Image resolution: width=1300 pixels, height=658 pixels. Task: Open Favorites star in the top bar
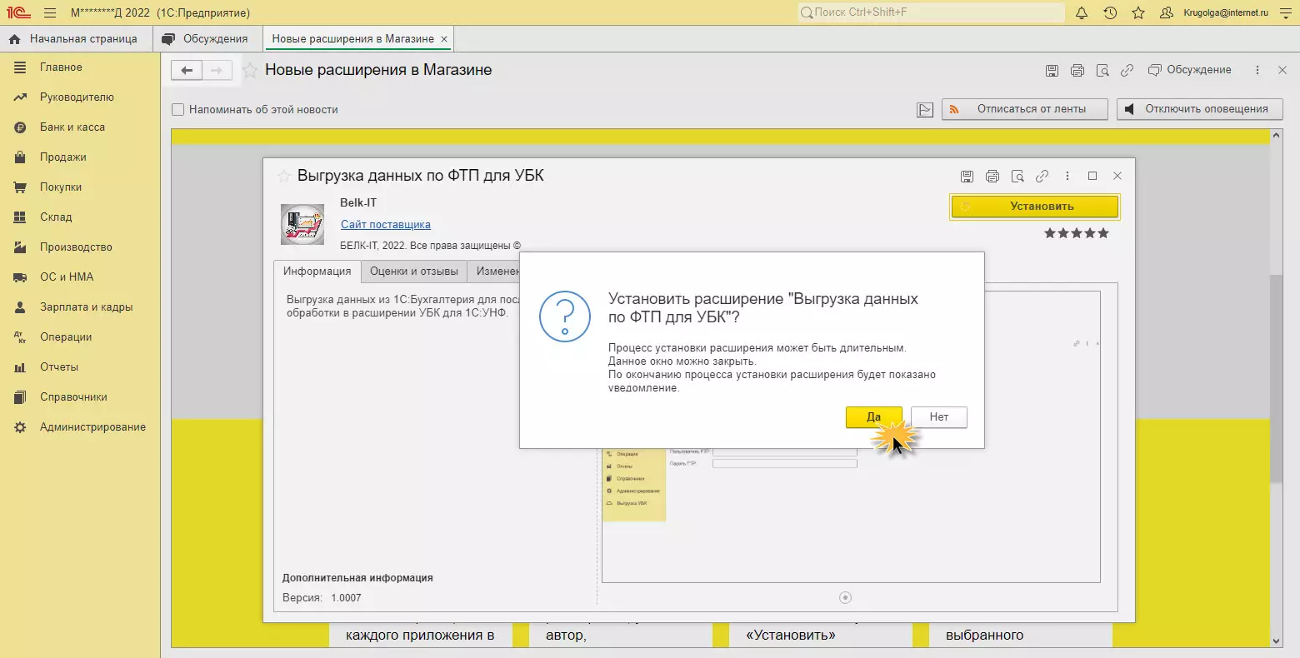point(1138,13)
